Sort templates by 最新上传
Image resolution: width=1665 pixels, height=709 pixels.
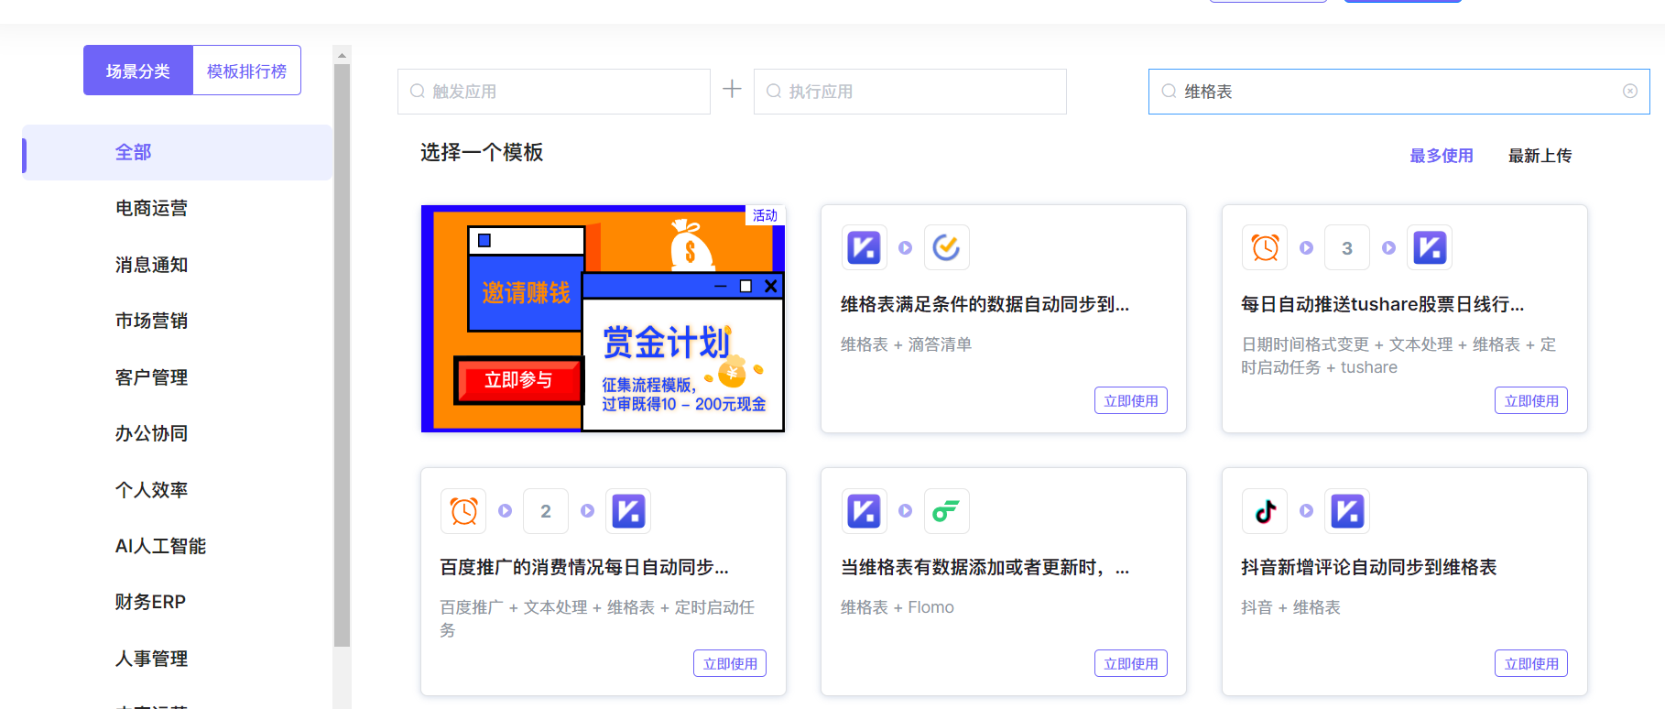[1540, 156]
